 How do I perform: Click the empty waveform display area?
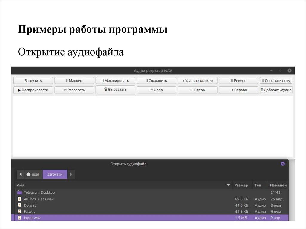153,126
